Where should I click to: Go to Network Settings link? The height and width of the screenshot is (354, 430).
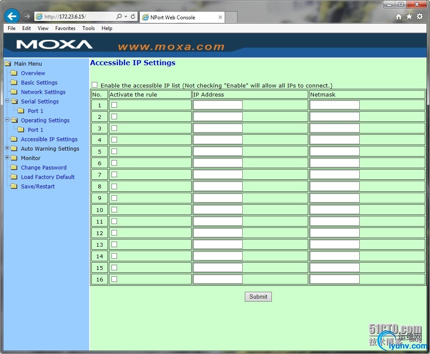(43, 92)
